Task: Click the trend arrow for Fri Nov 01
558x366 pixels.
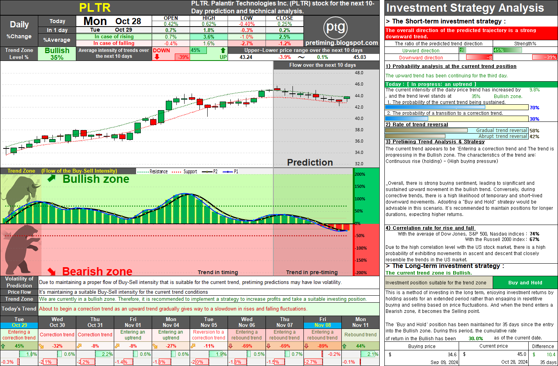Action: (117, 346)
